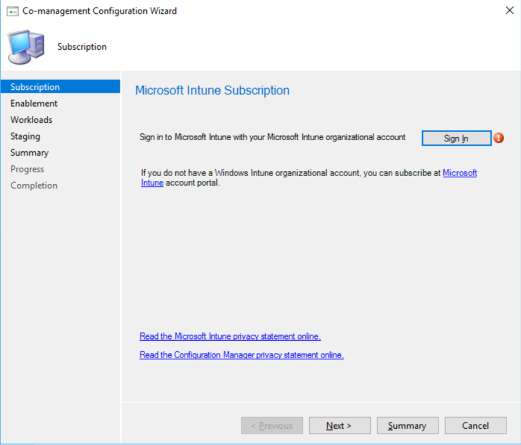Click the disabled Previous button
This screenshot has width=521, height=445.
tap(272, 425)
